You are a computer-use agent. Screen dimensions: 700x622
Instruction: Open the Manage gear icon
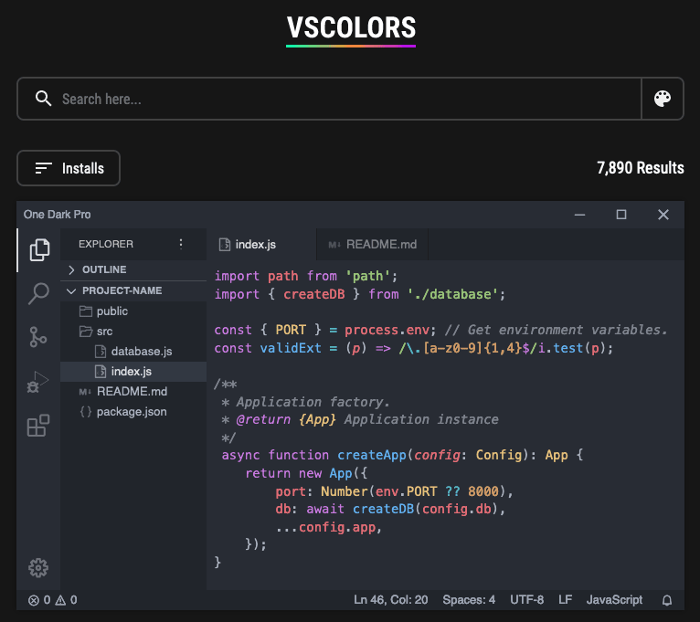tap(38, 567)
